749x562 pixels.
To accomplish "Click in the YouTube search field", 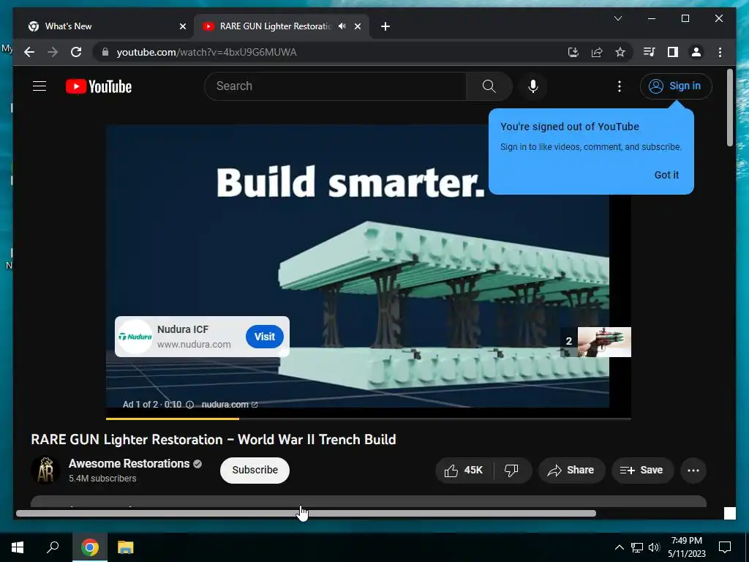I will pyautogui.click(x=335, y=86).
